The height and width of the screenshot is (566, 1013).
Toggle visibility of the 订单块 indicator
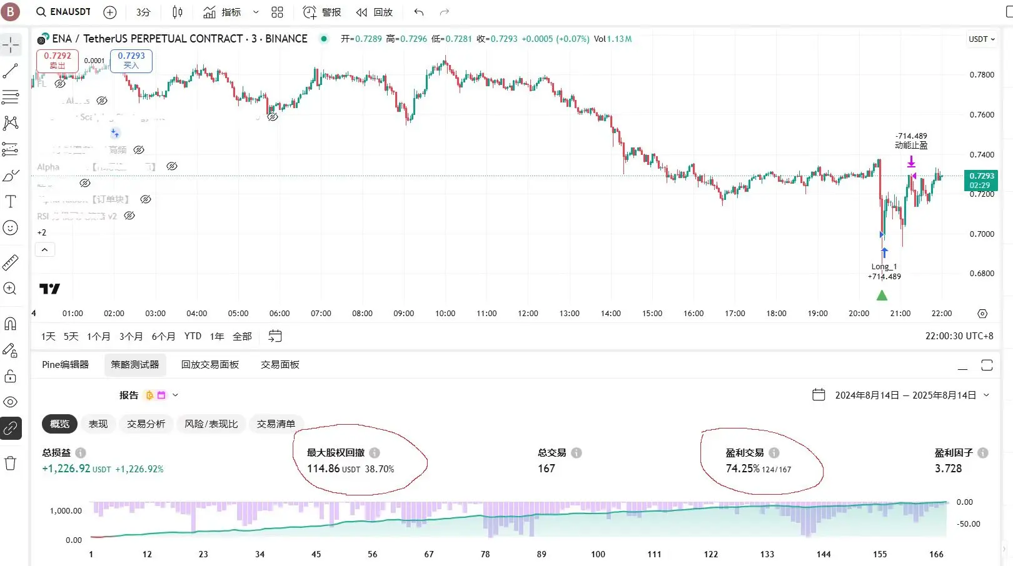pyautogui.click(x=146, y=199)
